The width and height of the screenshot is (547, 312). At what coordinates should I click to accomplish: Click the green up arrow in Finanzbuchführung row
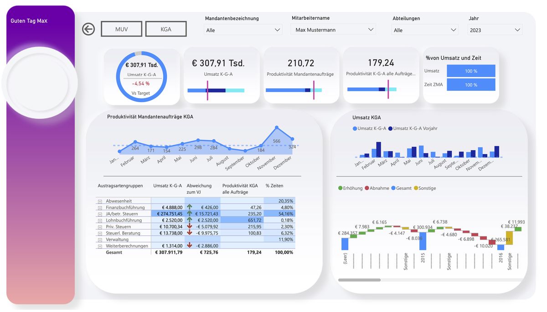coord(190,207)
